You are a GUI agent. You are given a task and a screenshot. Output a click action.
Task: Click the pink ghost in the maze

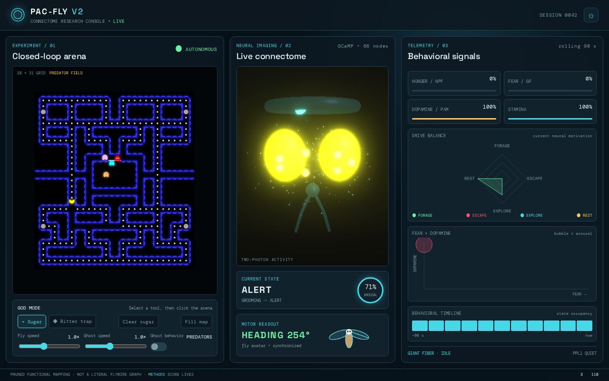105,158
